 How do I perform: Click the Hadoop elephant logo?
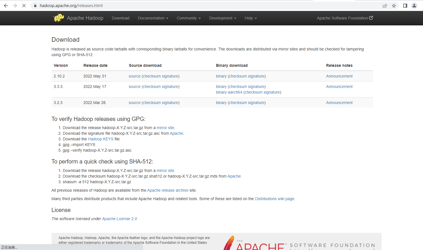(59, 18)
